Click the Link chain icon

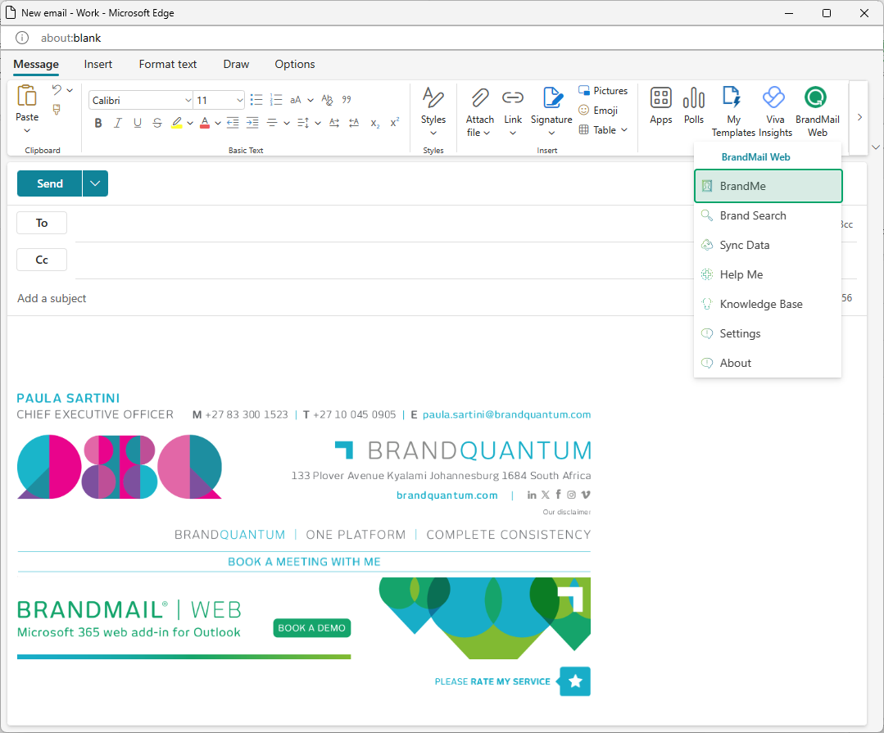513,97
